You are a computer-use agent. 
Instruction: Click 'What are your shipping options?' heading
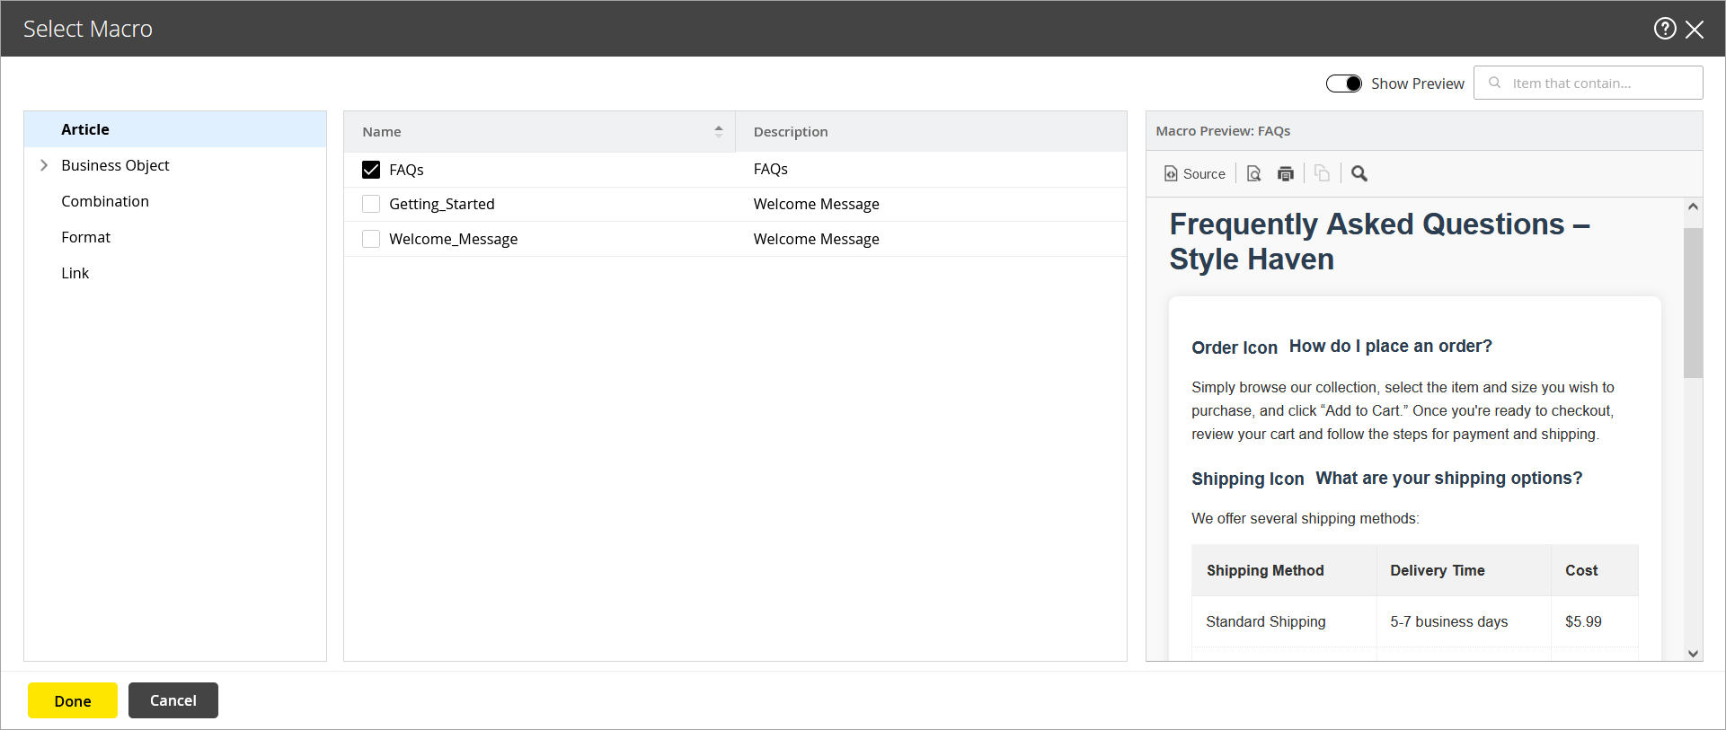coord(1448,479)
